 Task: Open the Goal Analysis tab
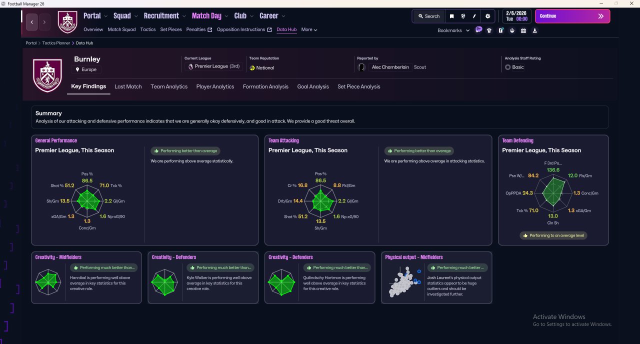point(313,86)
